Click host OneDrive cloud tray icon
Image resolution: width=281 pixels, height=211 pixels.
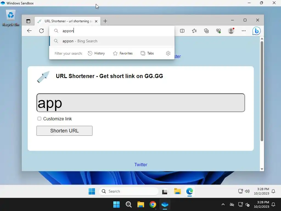[x=232, y=204]
